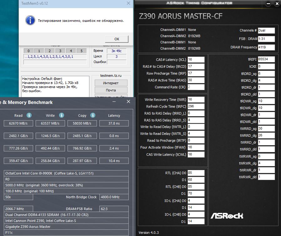
Task: Click the memory Read 62670 MB/s value
Action: click(x=18, y=123)
